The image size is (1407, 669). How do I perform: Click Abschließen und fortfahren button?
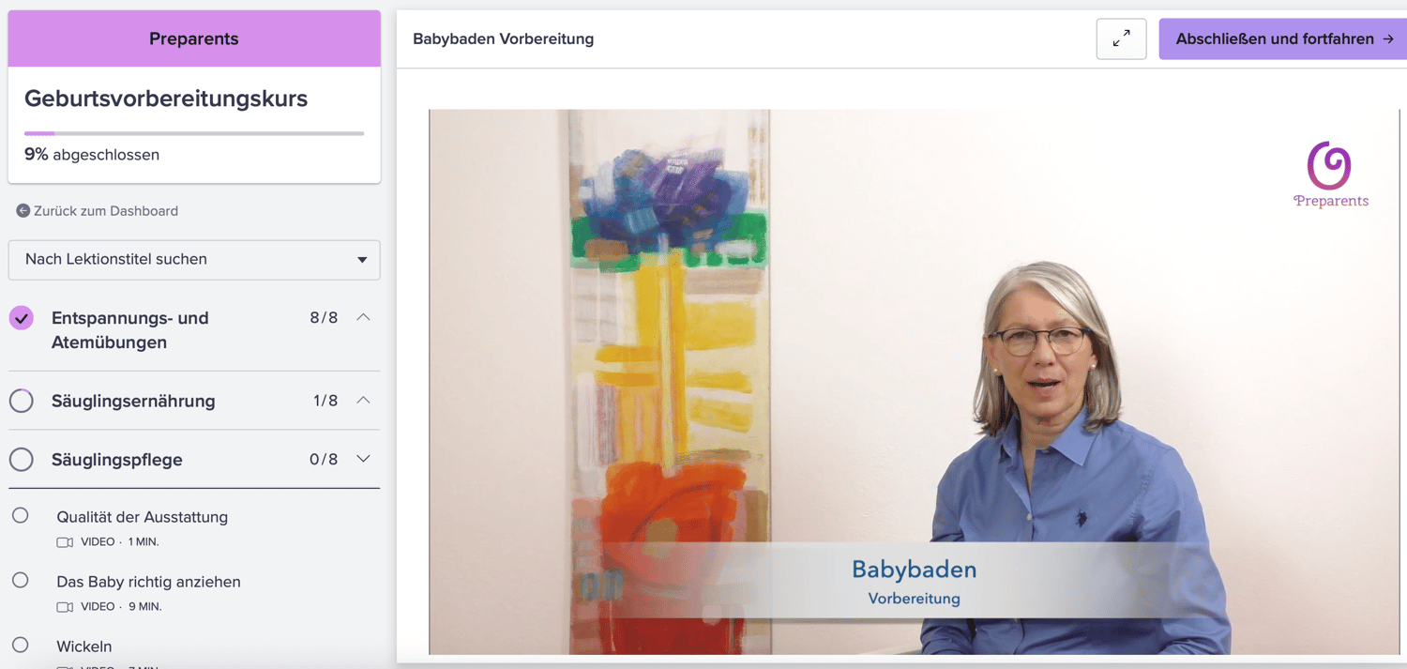(1283, 39)
